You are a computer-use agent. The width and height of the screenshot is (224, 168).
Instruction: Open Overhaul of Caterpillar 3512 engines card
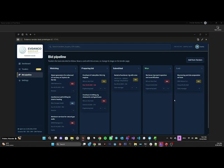click(94, 76)
